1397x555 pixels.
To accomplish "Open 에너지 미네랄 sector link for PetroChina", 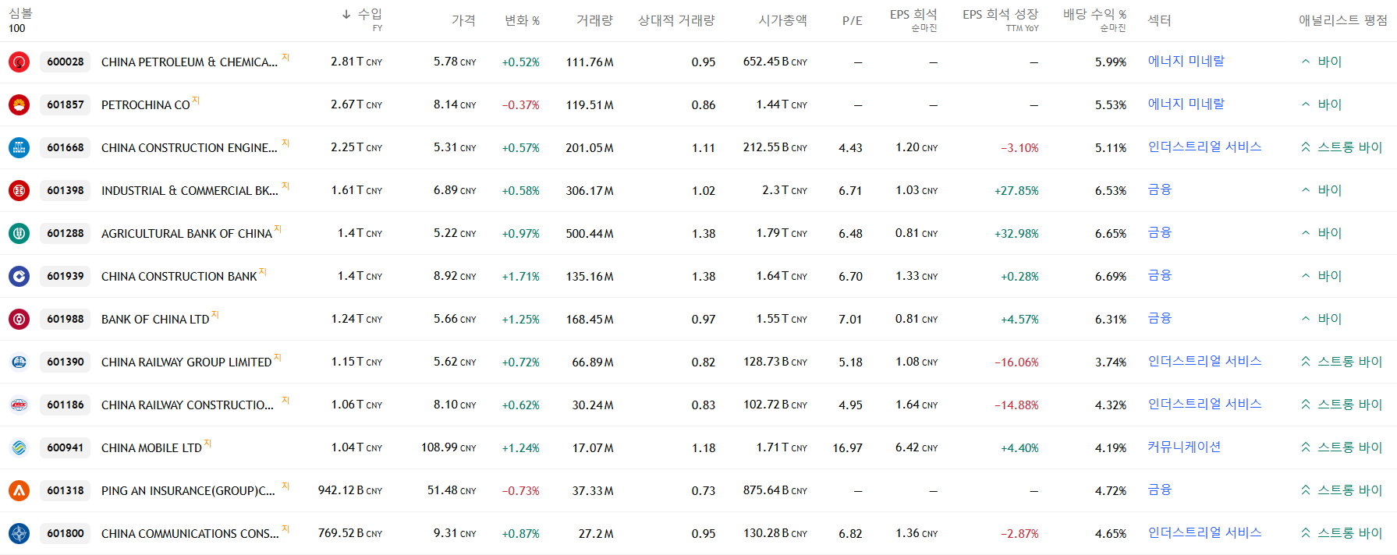I will (1186, 104).
